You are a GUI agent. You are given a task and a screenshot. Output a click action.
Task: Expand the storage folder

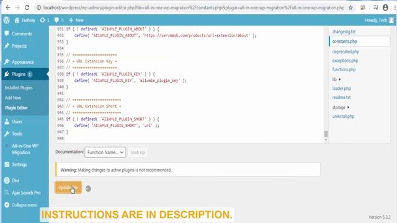point(341,107)
